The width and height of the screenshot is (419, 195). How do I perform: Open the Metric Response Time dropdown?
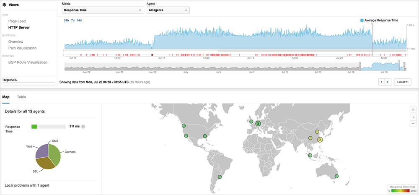pyautogui.click(x=103, y=10)
